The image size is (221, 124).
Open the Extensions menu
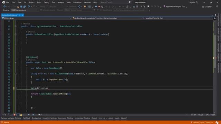(77, 2)
